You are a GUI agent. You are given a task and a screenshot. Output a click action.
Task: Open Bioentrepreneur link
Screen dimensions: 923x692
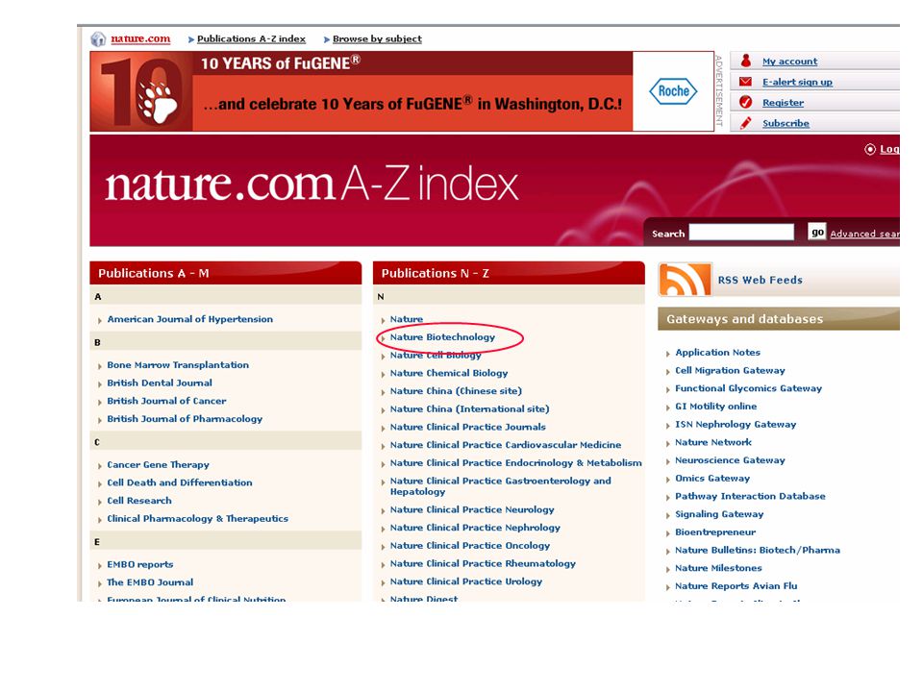pyautogui.click(x=715, y=531)
